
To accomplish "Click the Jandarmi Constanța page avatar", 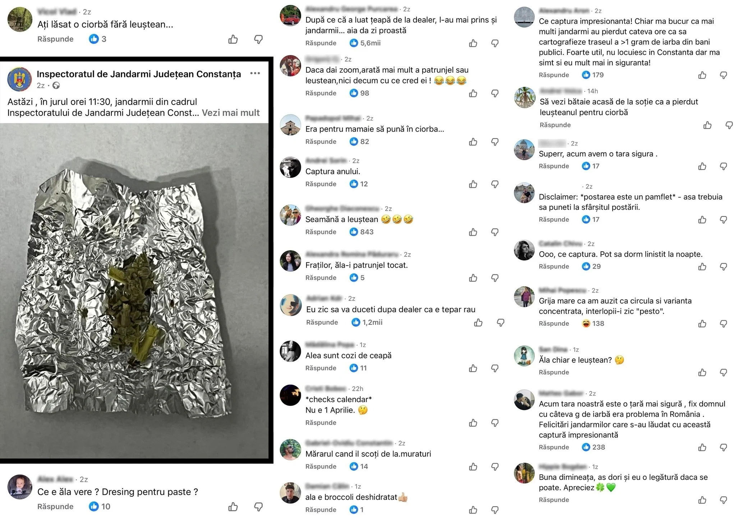I will coord(20,79).
